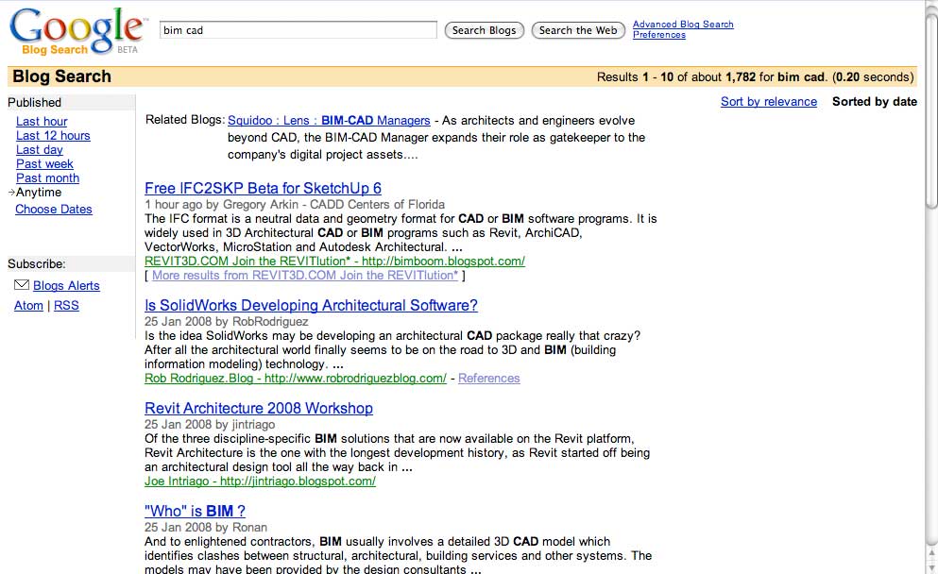This screenshot has height=574, width=938.
Task: Open Joe Intriago jintriago.blogspot.com link
Action: [x=260, y=481]
